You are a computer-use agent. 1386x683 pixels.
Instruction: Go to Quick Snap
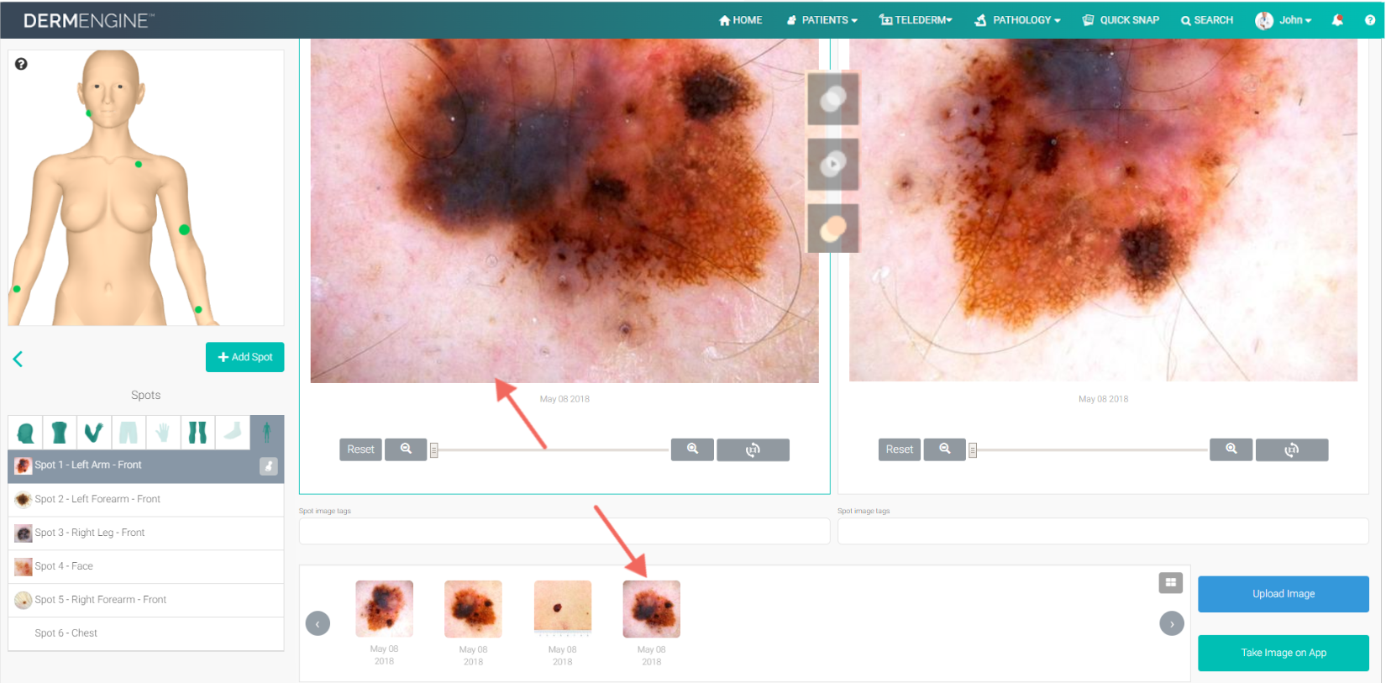click(x=1121, y=20)
